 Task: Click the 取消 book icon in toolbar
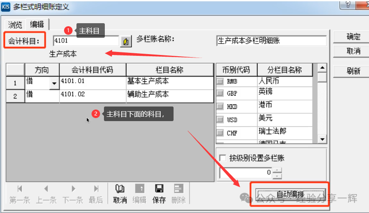120,189
